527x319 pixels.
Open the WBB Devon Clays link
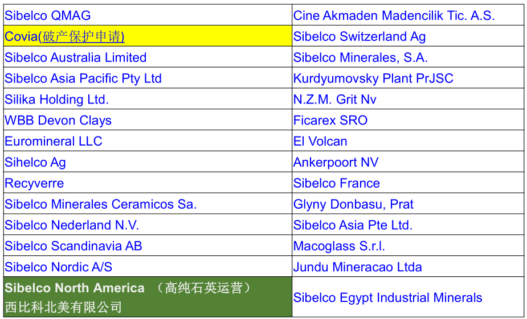(58, 121)
